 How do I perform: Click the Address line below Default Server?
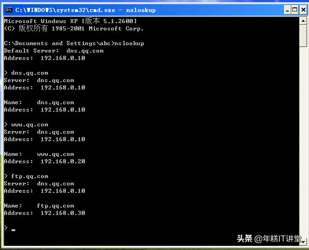(45, 58)
